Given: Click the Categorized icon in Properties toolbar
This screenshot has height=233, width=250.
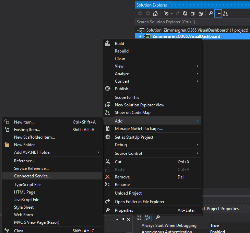Looking at the screenshot, I should click(x=140, y=217).
